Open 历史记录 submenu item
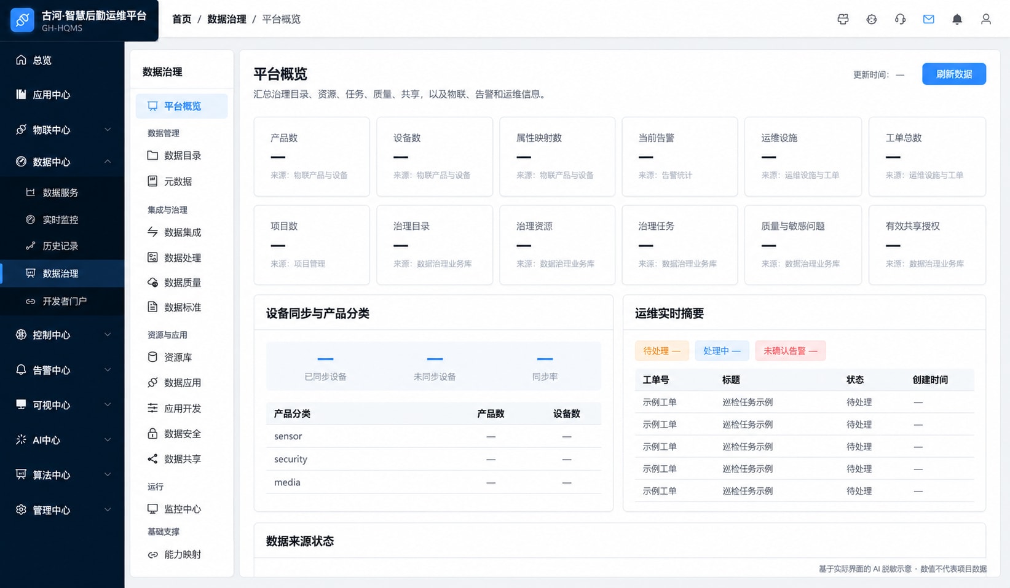This screenshot has height=588, width=1010. [62, 246]
